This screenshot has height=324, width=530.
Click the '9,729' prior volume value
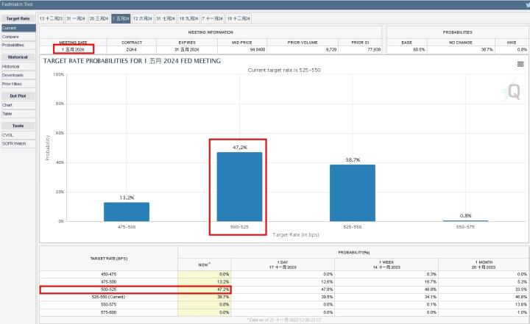(x=331, y=50)
